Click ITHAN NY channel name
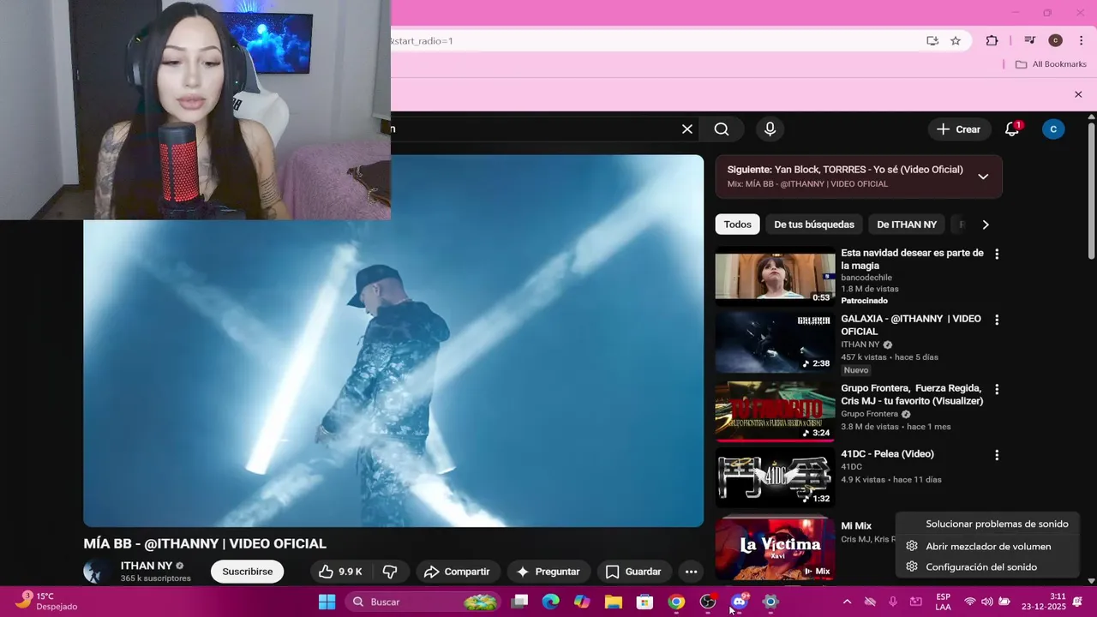1097x617 pixels. [x=147, y=566]
